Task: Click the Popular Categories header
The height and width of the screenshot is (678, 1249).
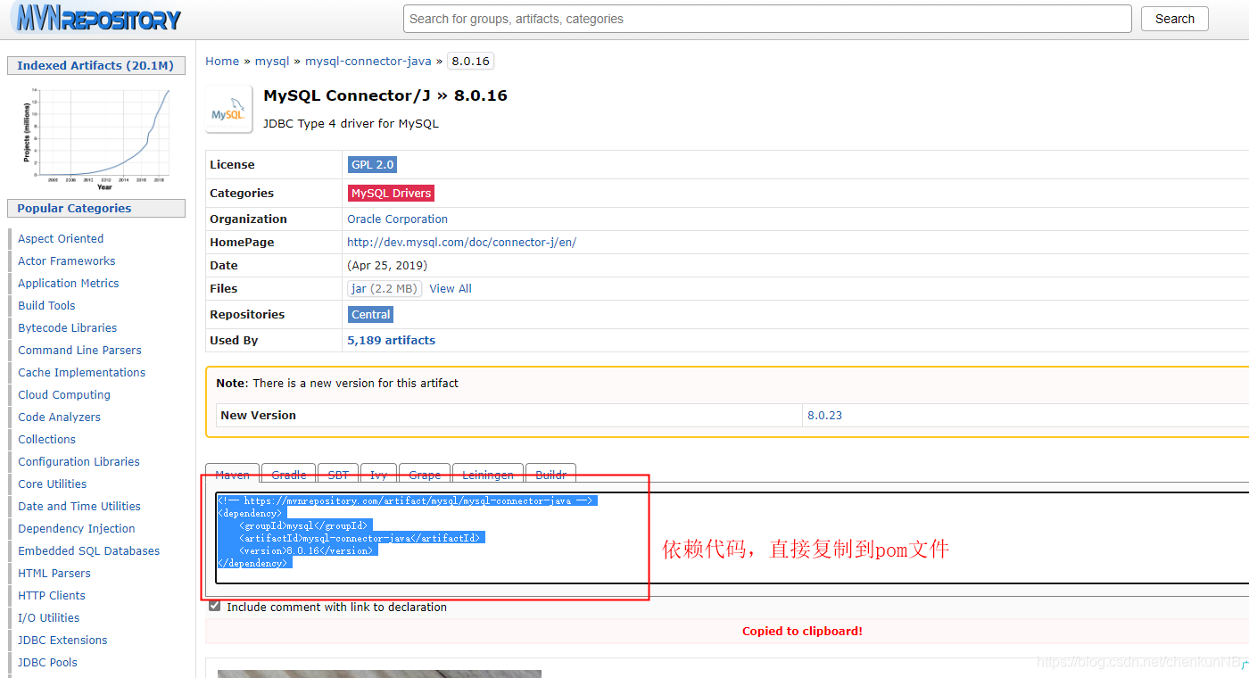Action: [96, 208]
